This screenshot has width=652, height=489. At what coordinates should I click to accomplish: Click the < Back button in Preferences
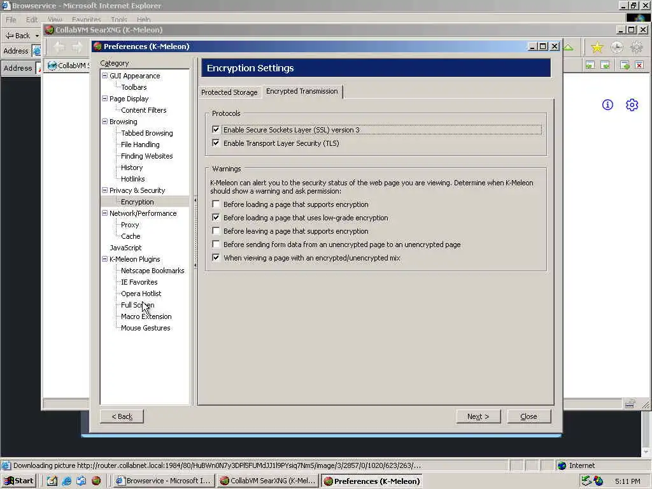[x=122, y=416]
